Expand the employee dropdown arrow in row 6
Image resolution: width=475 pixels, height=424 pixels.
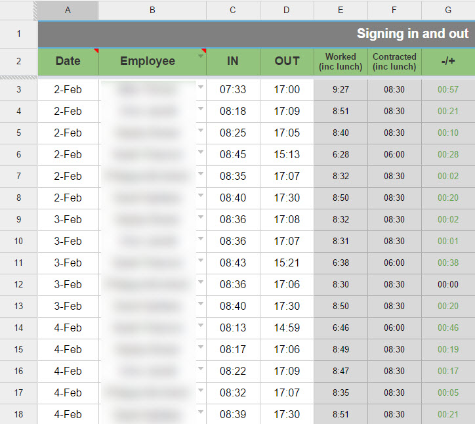click(x=201, y=152)
